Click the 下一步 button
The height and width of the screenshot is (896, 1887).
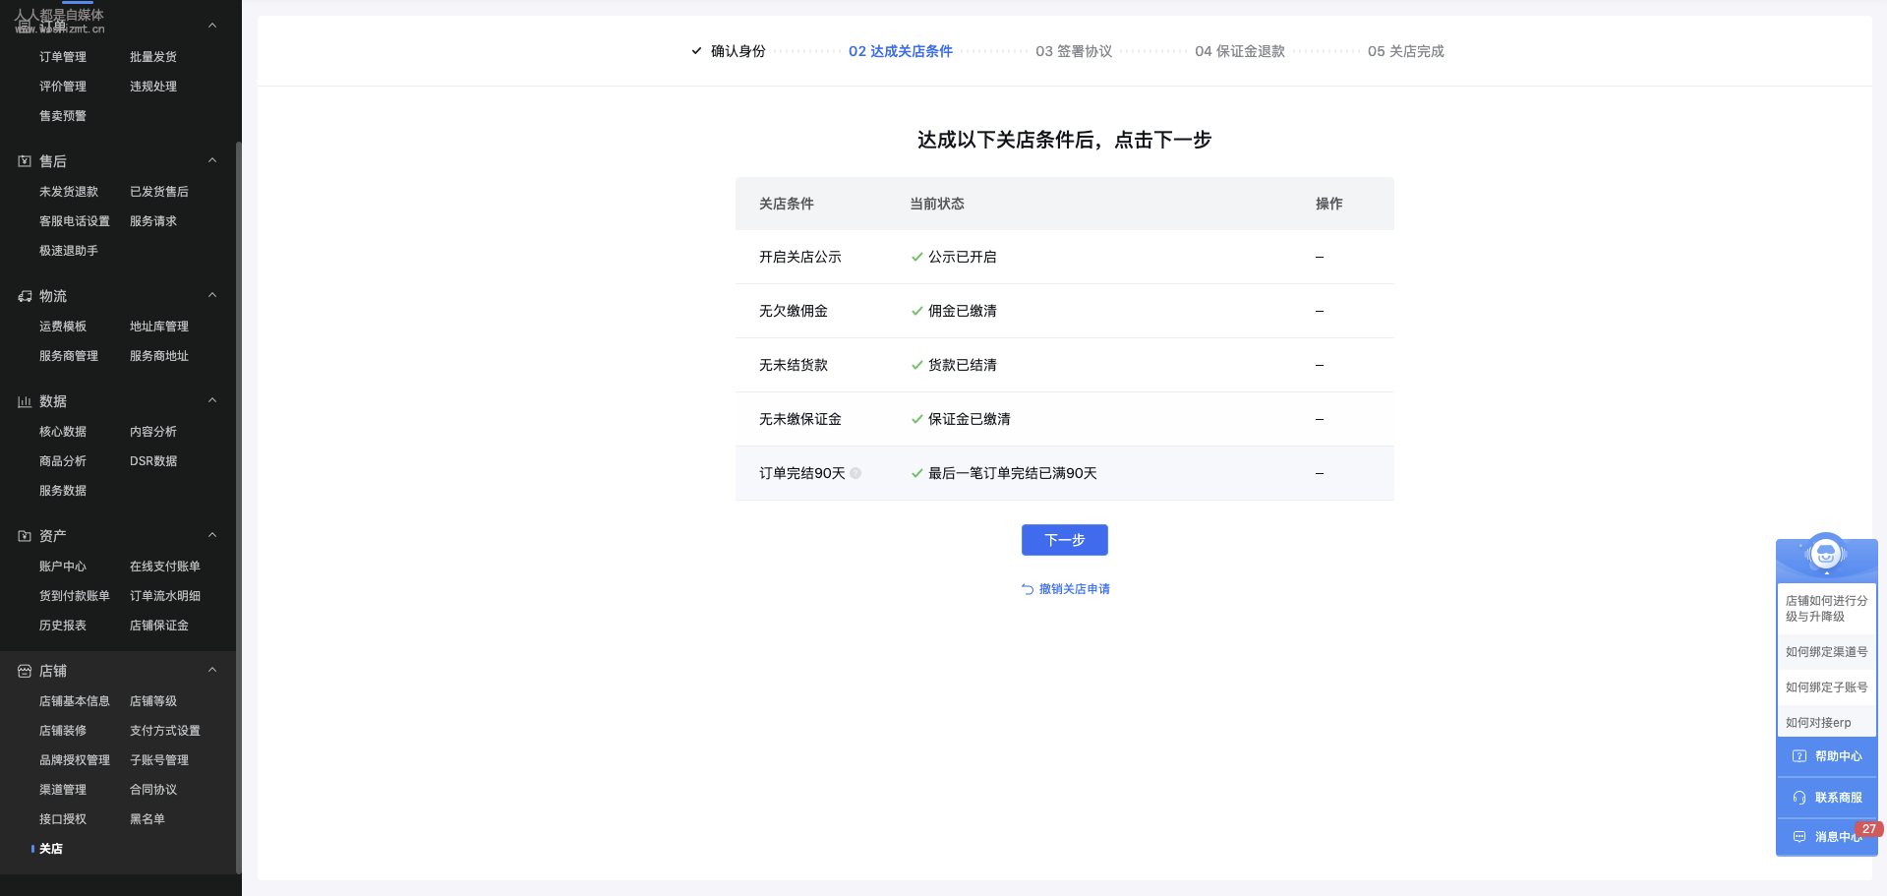[1065, 540]
